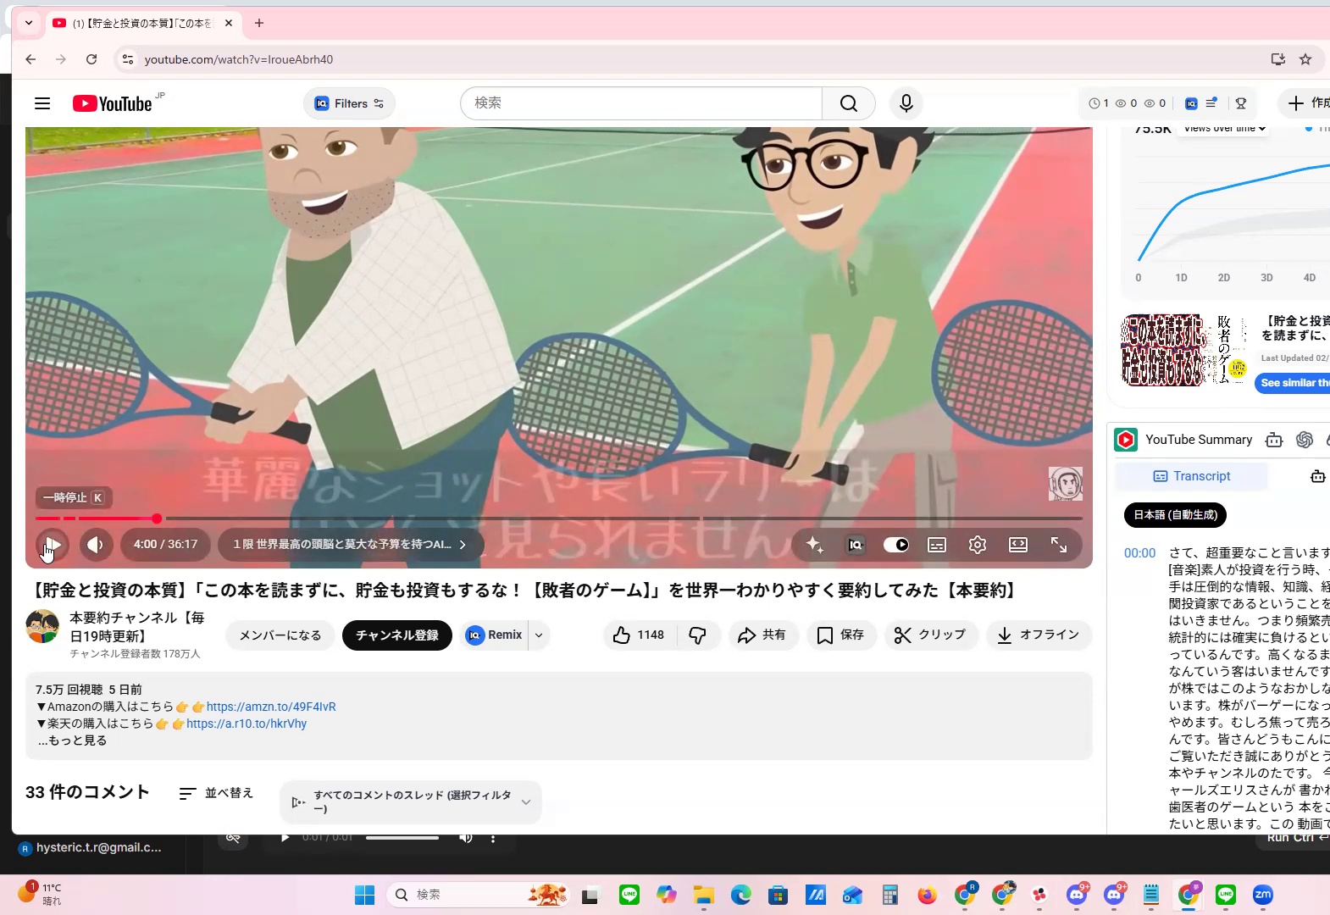Open the Views over time dropdown
Viewport: 1330px width, 915px height.
point(1224,129)
